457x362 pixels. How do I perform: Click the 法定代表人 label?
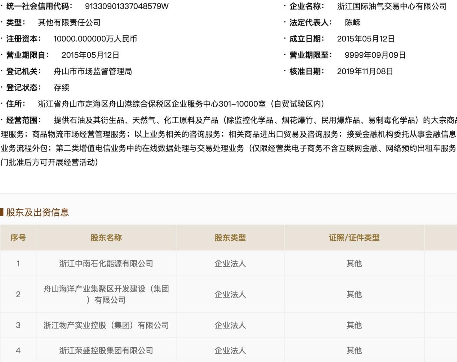[x=310, y=22]
